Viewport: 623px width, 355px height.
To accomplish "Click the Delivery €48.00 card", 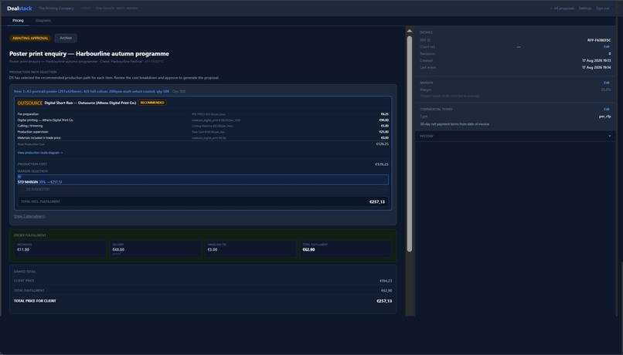I will click(155, 248).
